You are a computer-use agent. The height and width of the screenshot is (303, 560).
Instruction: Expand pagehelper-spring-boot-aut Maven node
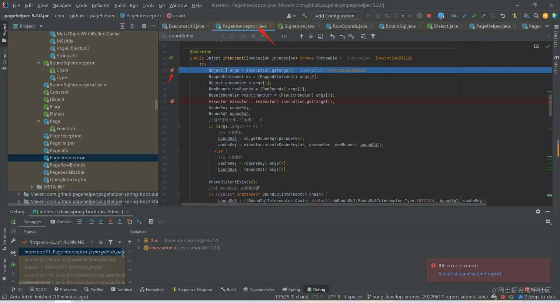(19, 194)
